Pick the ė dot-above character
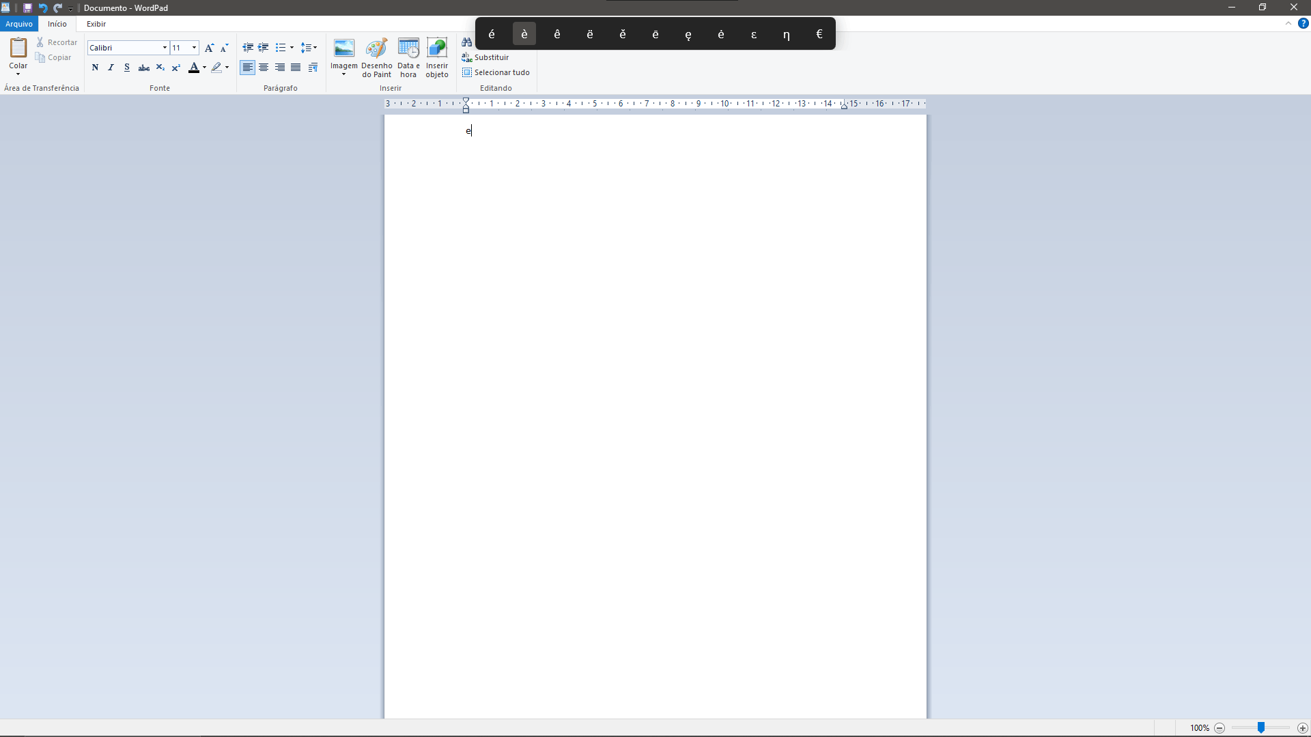 click(x=721, y=34)
